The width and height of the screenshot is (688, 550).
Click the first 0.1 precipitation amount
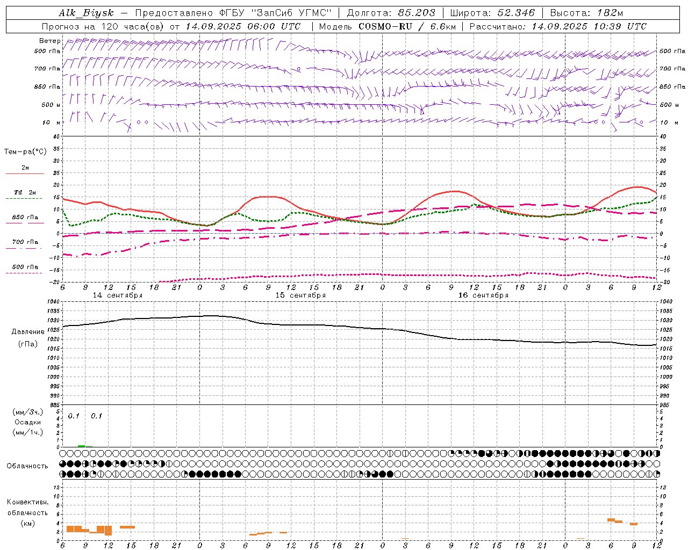[74, 416]
